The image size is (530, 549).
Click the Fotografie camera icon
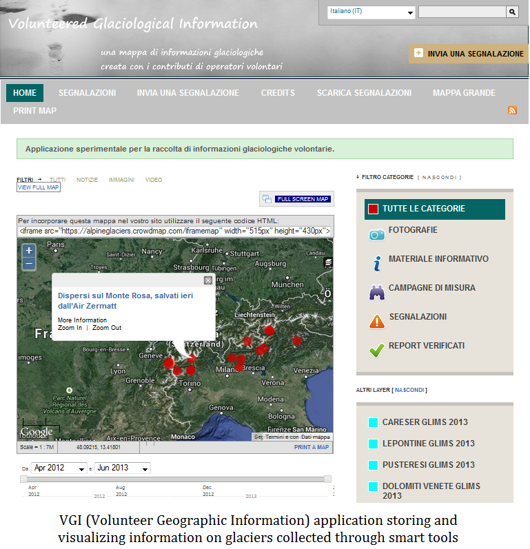(x=377, y=235)
